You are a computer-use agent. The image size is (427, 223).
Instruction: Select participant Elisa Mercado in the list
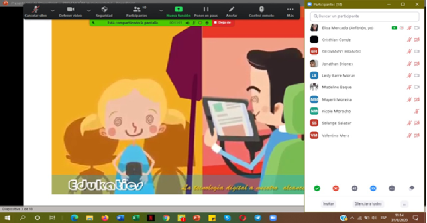click(364, 28)
